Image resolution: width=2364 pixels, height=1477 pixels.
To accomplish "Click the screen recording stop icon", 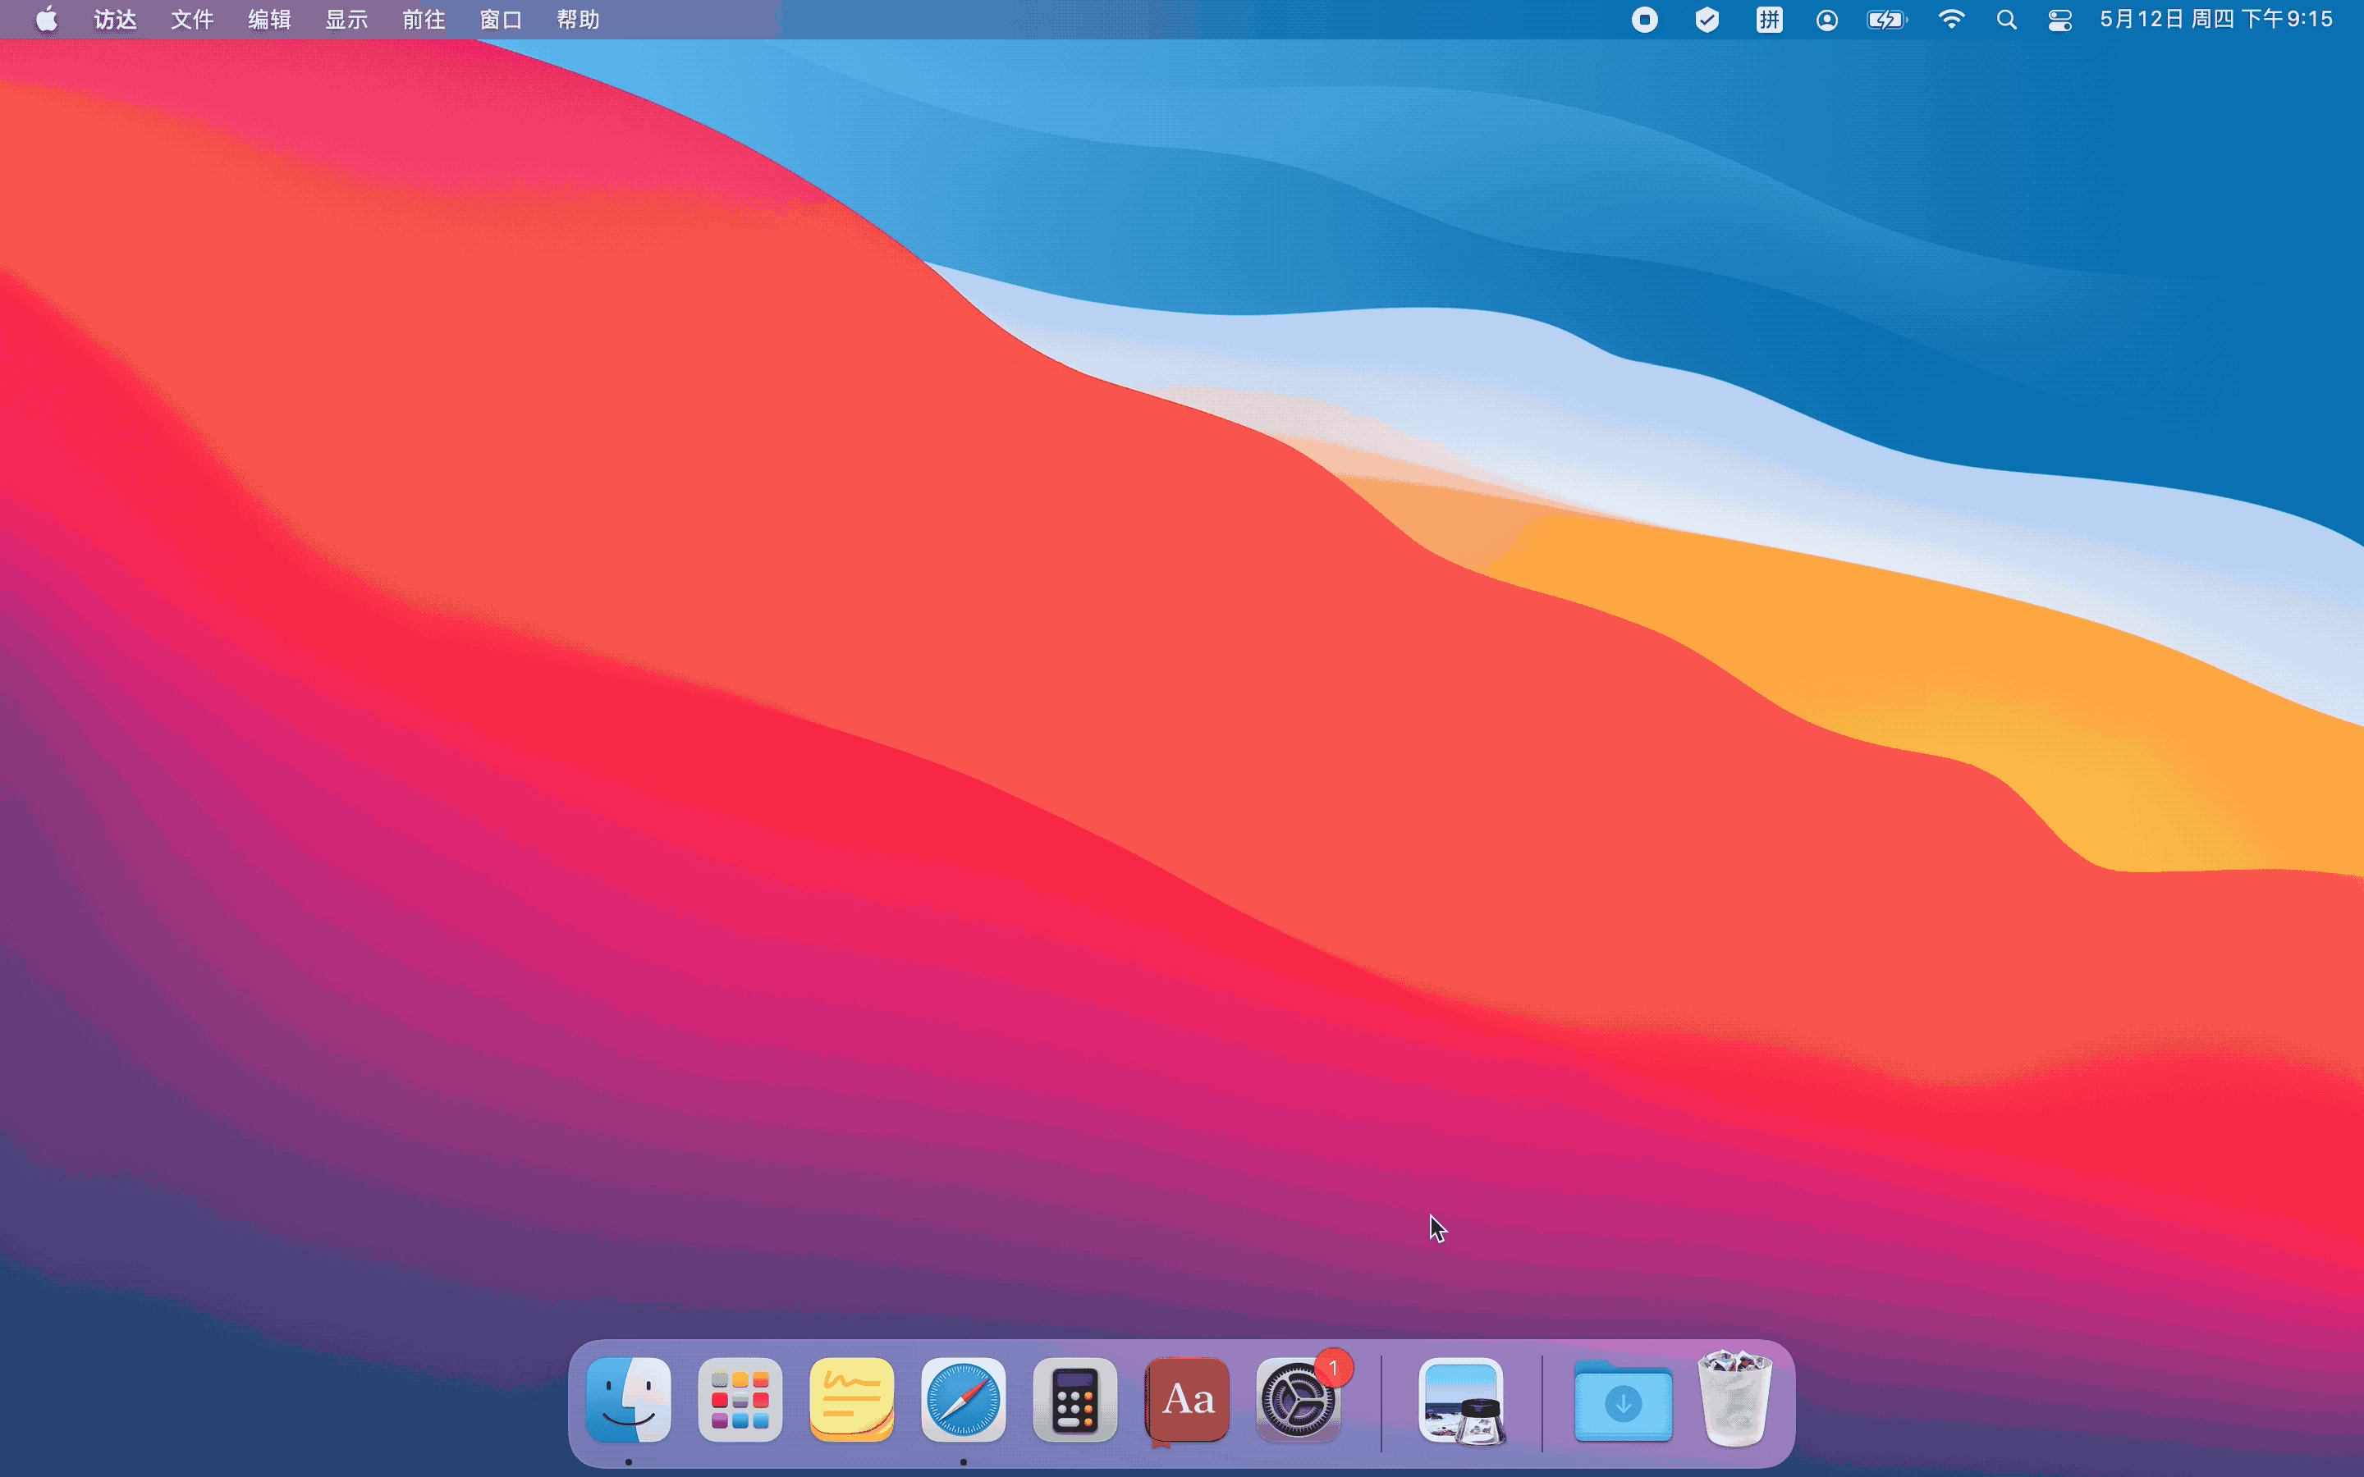I will click(1644, 20).
